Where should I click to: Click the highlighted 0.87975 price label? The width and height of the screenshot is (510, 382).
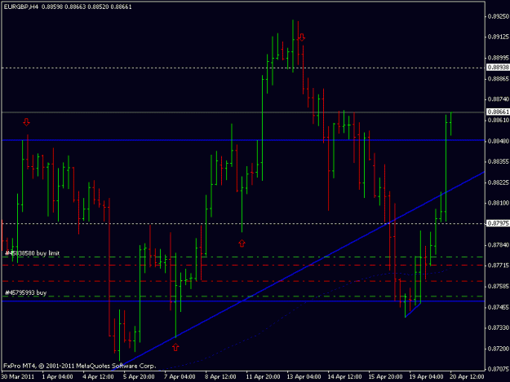point(498,223)
